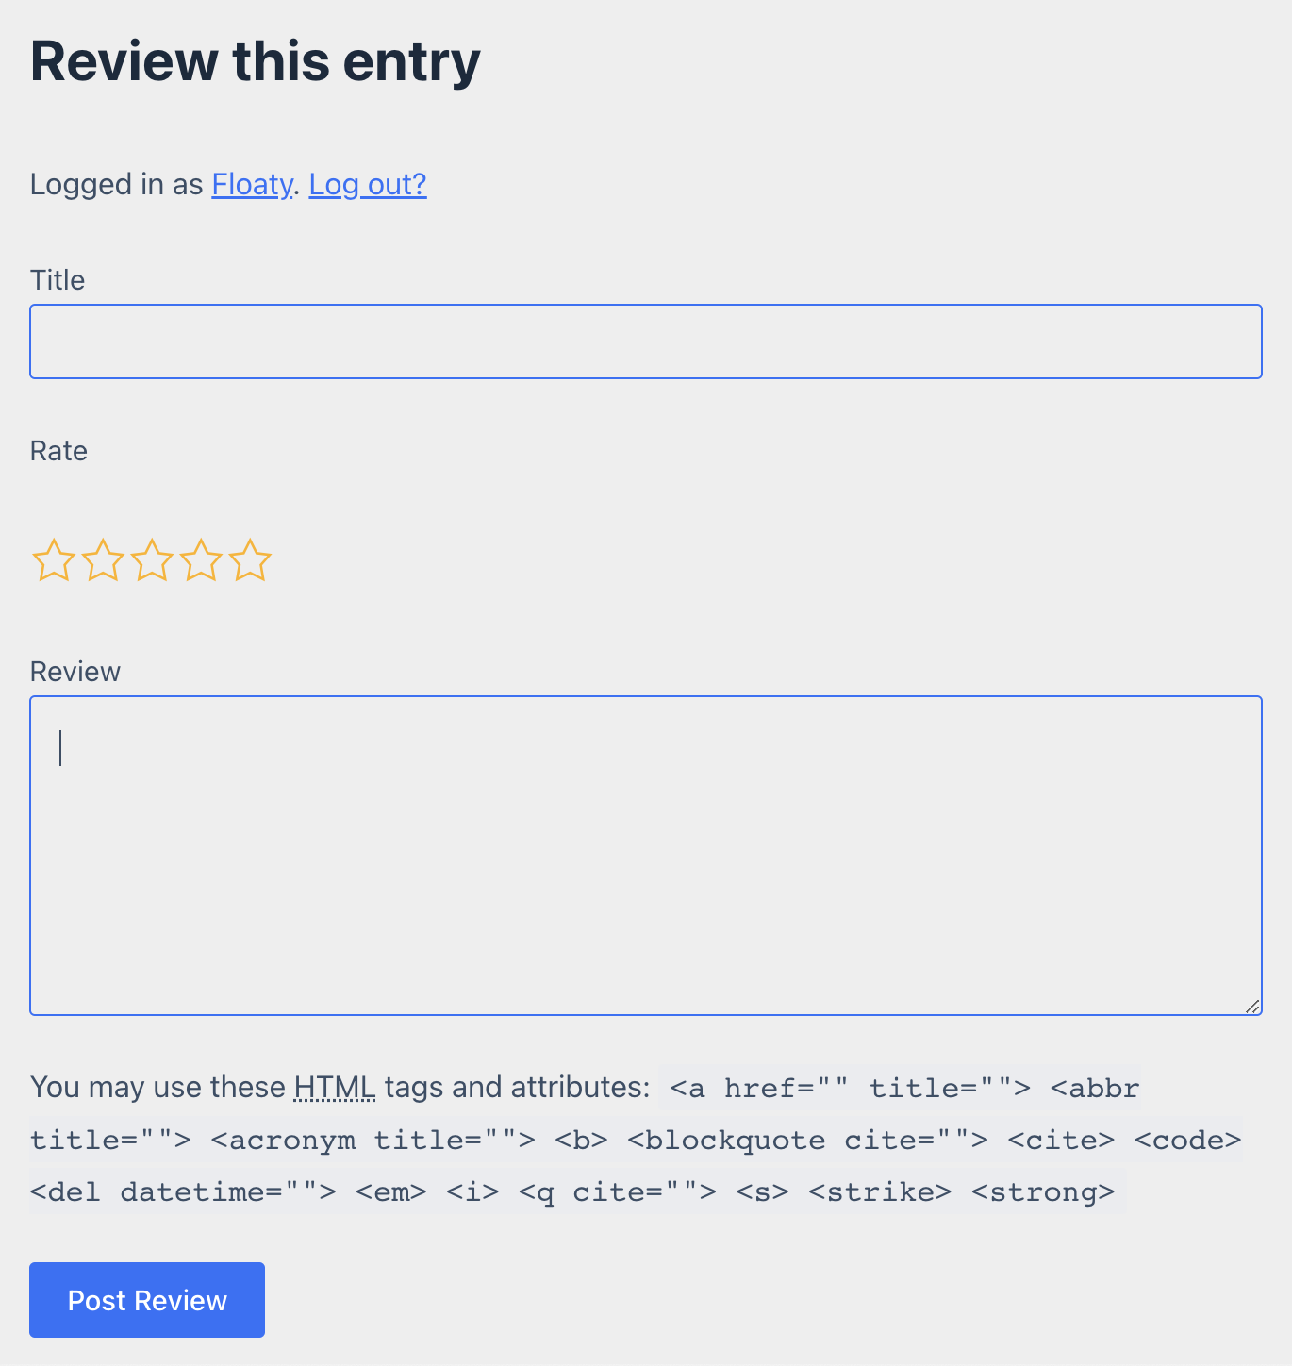The image size is (1292, 1366).
Task: Click the fourth rating star
Action: click(x=201, y=561)
